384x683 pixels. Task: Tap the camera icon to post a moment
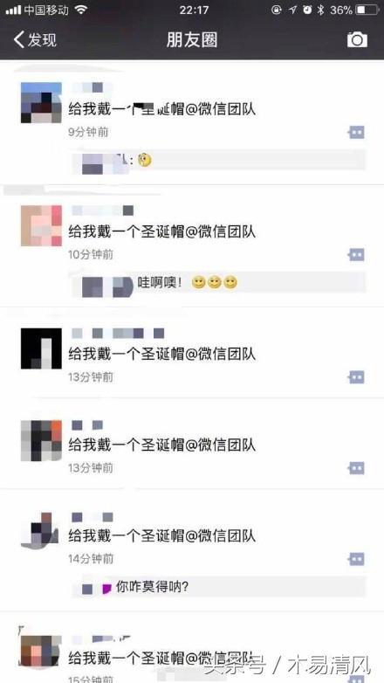pyautogui.click(x=357, y=39)
